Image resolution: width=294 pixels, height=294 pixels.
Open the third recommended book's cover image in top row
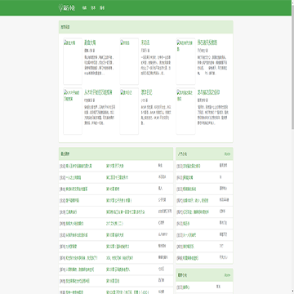point(185,61)
